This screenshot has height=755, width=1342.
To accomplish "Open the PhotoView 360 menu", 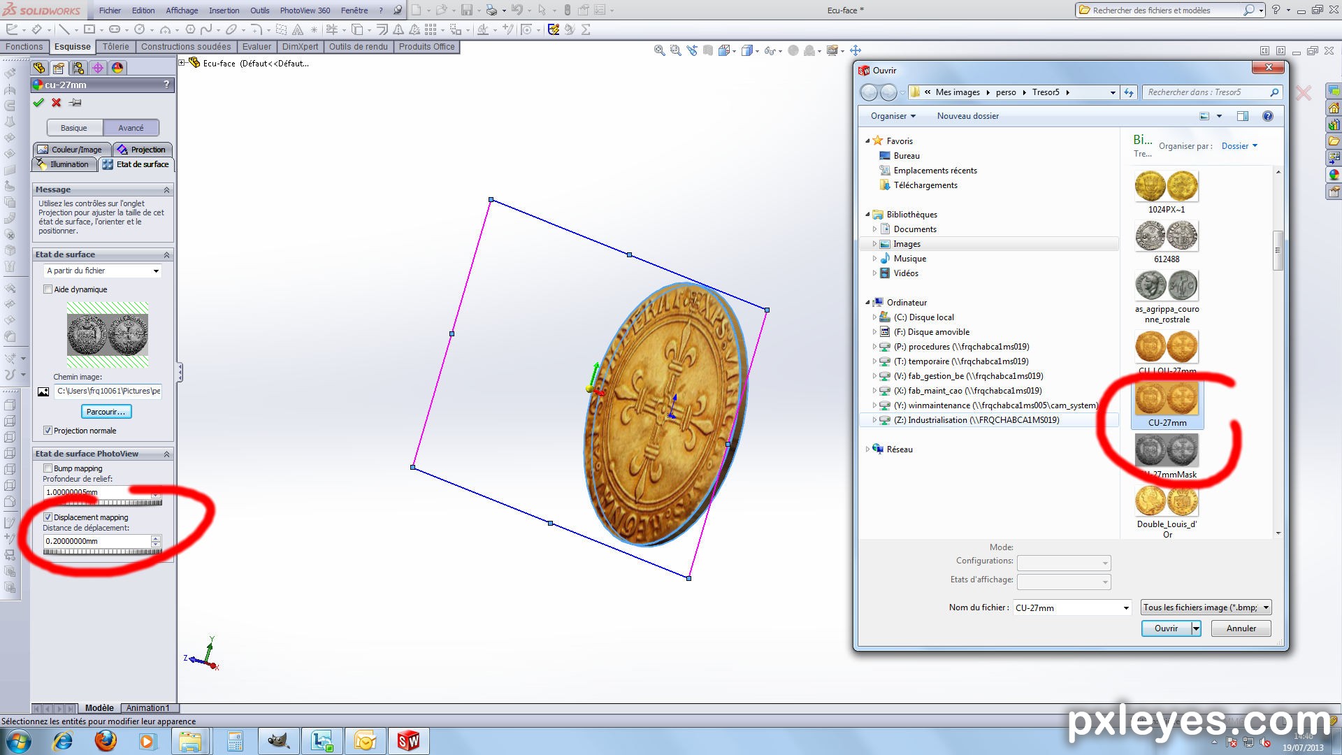I will (305, 10).
